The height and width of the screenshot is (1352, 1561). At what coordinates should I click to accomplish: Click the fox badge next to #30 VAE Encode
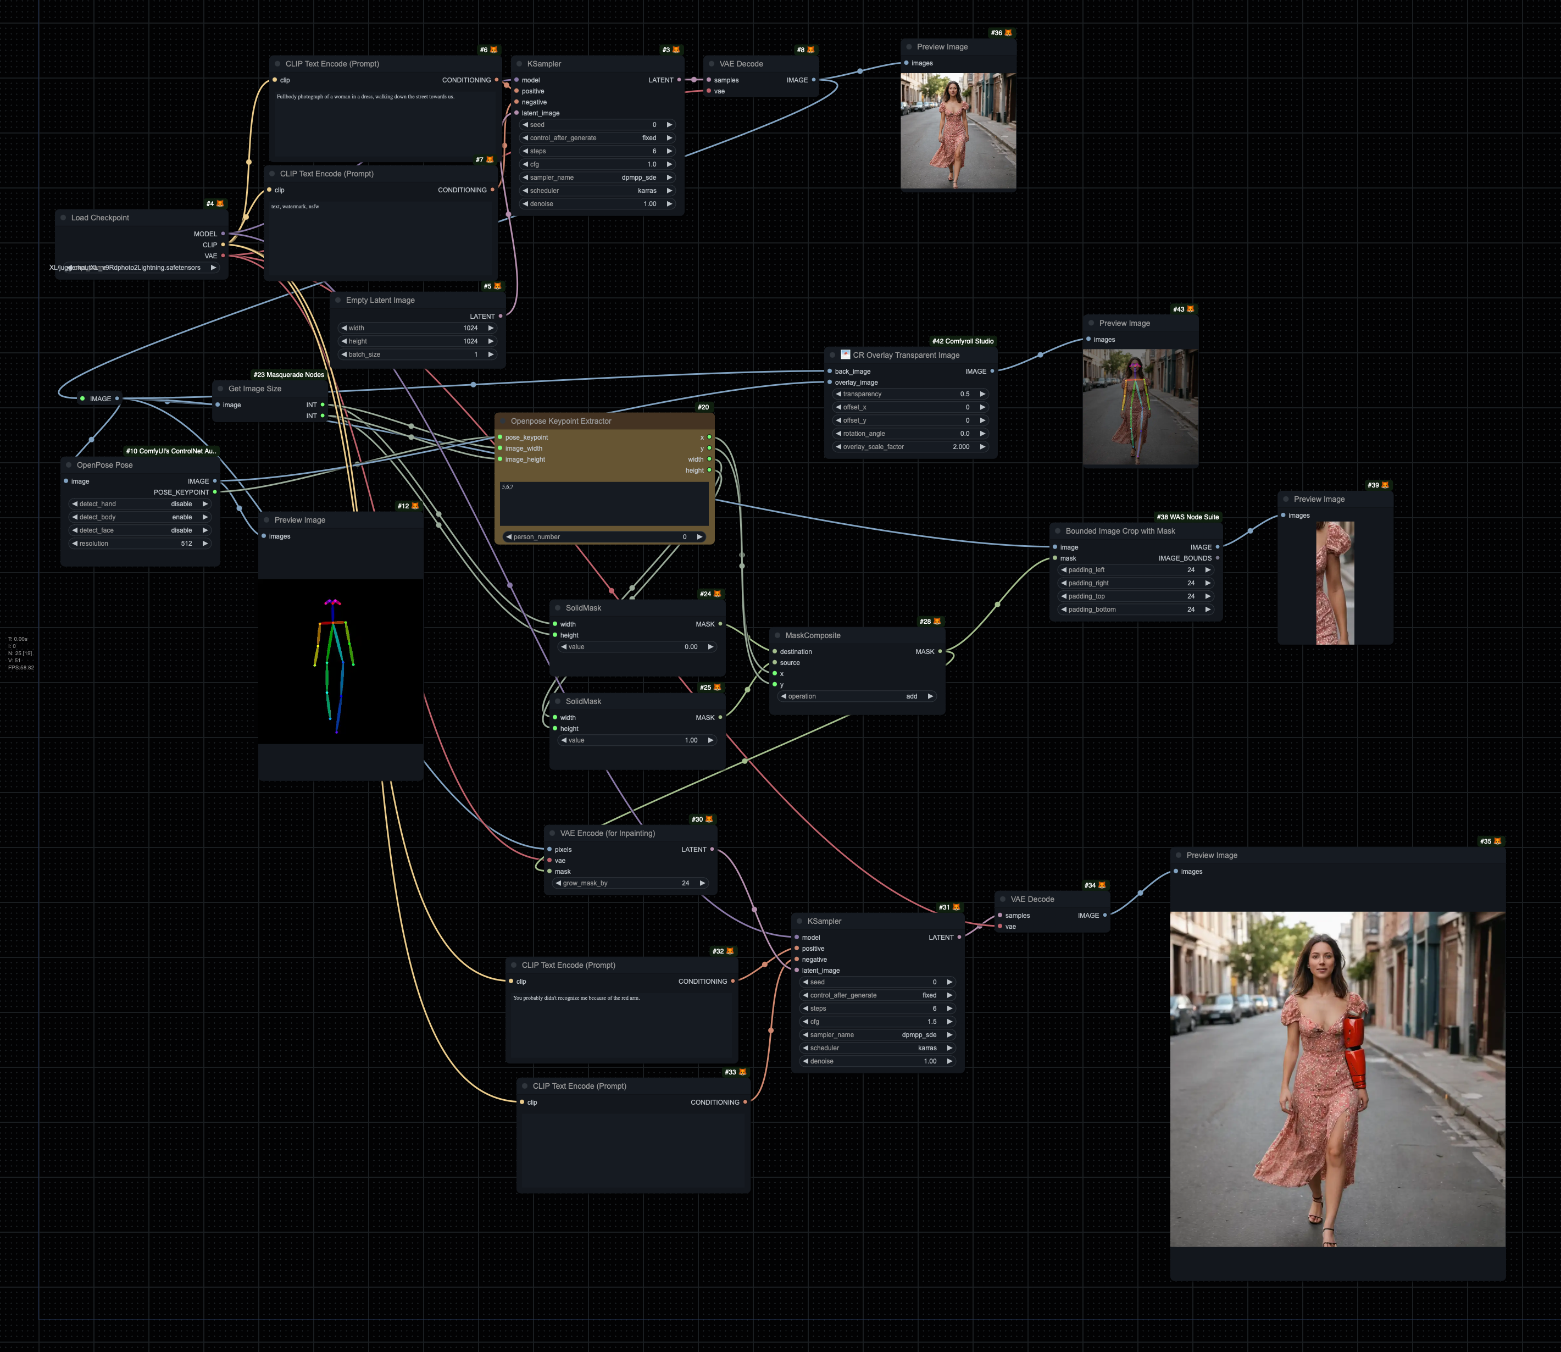[709, 819]
